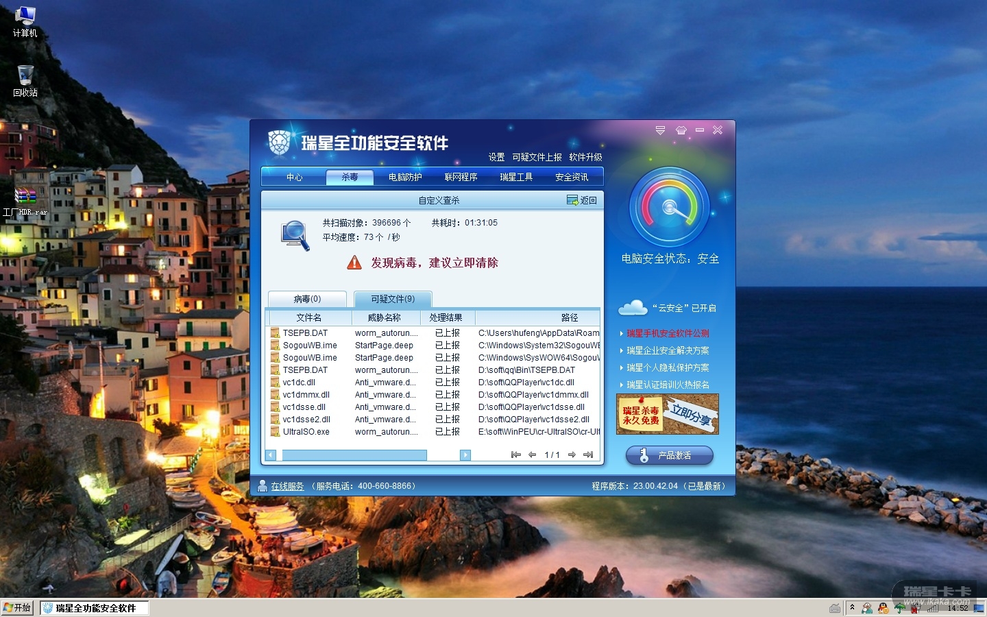Go to first page of results
The width and height of the screenshot is (987, 617).
516,455
